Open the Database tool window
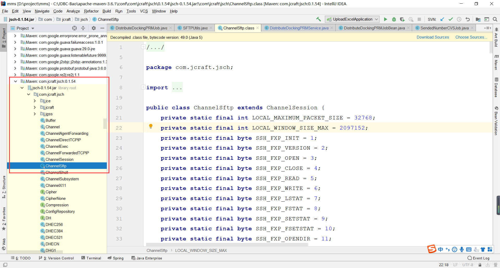 click(496, 87)
